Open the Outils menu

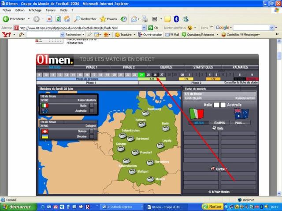63,10
